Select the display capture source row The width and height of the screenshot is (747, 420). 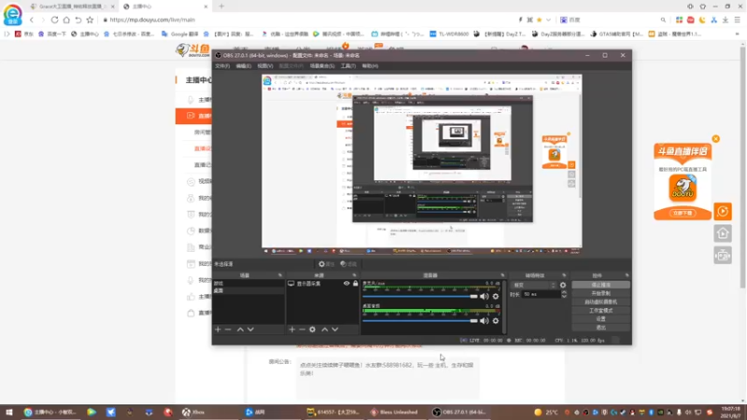(322, 284)
